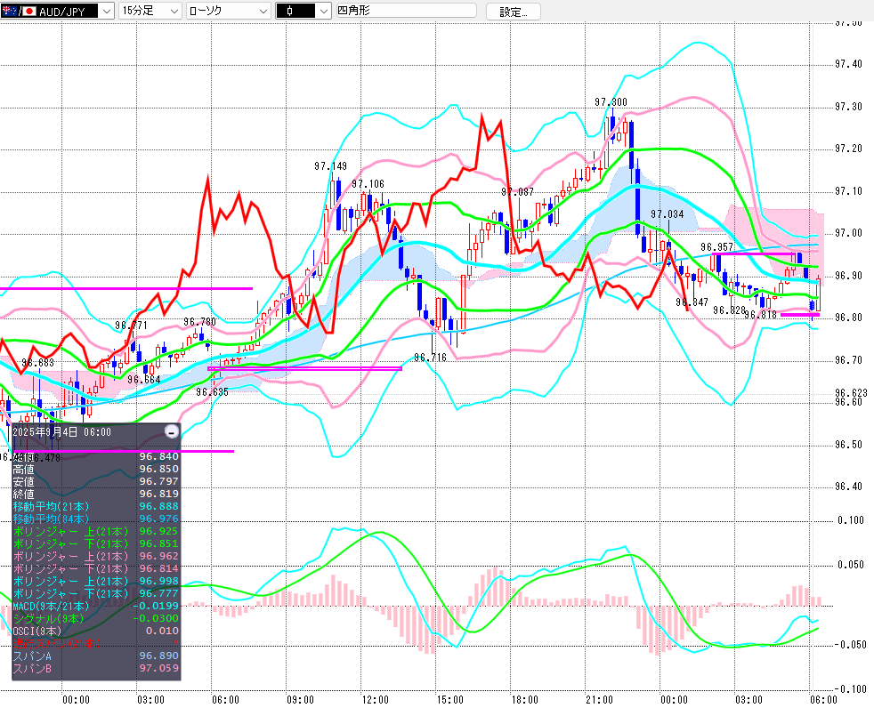Click the Bollinger upper value 96.998
The image size is (874, 708).
158,581
